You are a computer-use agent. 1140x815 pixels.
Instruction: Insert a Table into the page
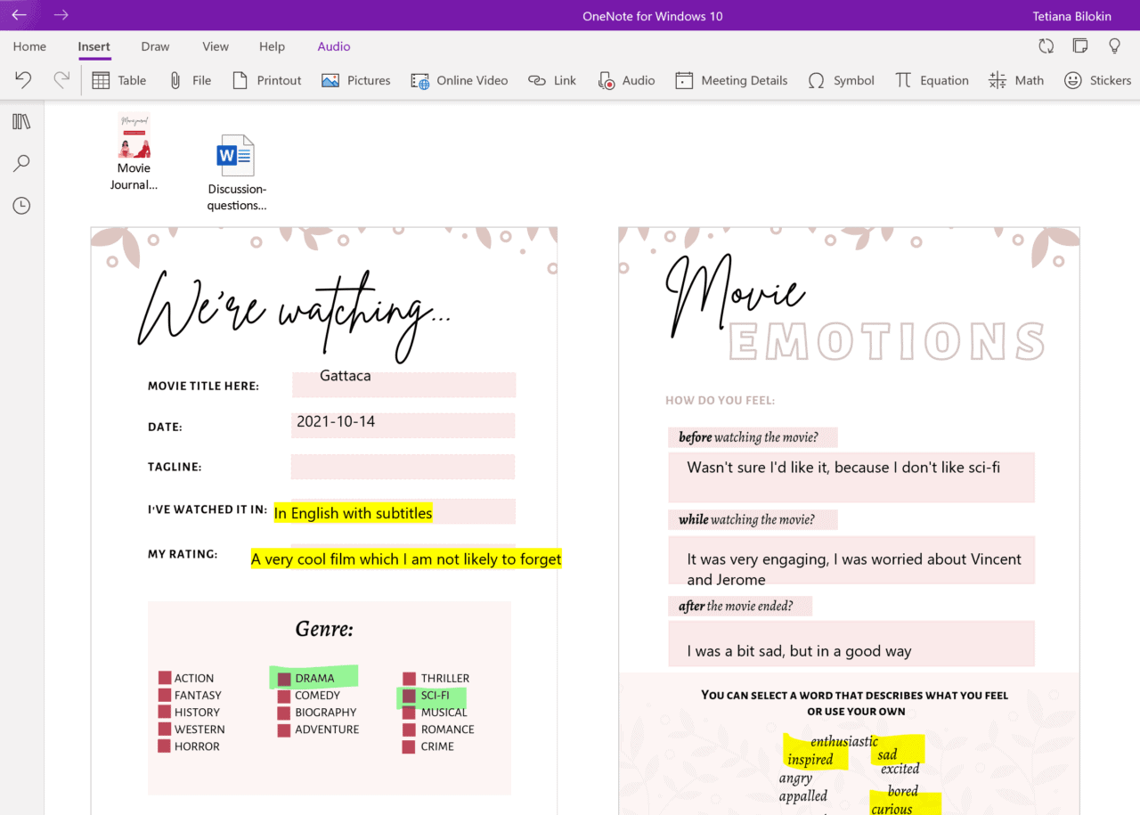(118, 80)
